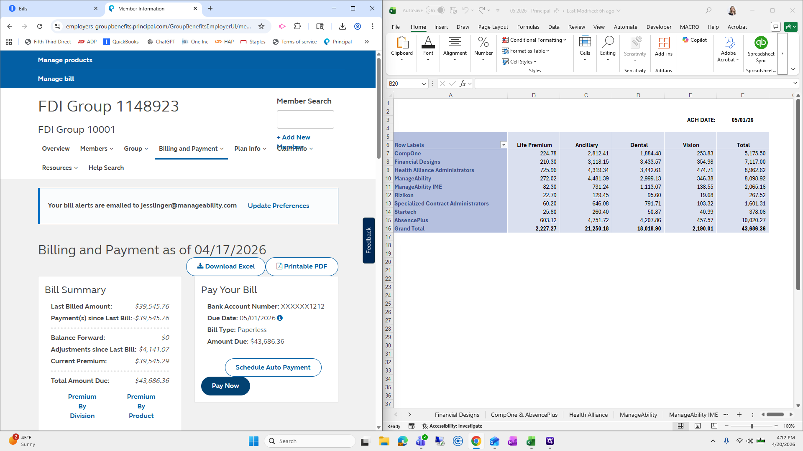Click the Copilot icon in ribbon

[x=695, y=40]
